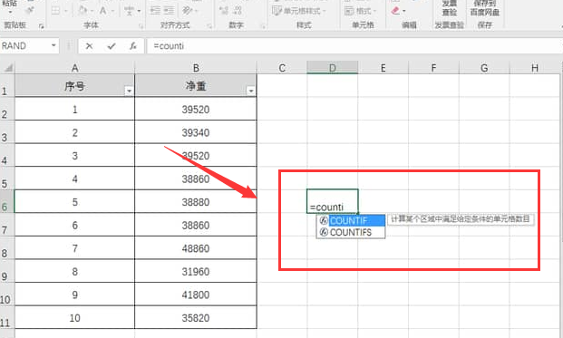563x338 pixels.
Task: Click the 序号 cell with value 7
Action: tap(74, 248)
